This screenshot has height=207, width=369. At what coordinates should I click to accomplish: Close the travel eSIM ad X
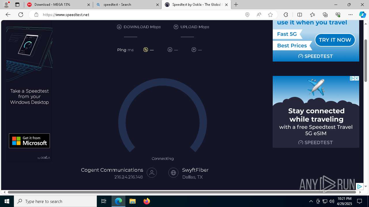[x=357, y=78]
